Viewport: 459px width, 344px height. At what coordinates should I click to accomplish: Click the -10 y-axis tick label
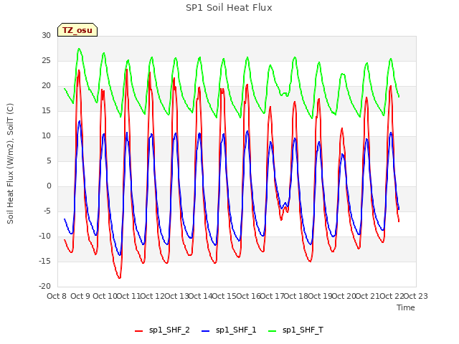pyautogui.click(x=44, y=236)
